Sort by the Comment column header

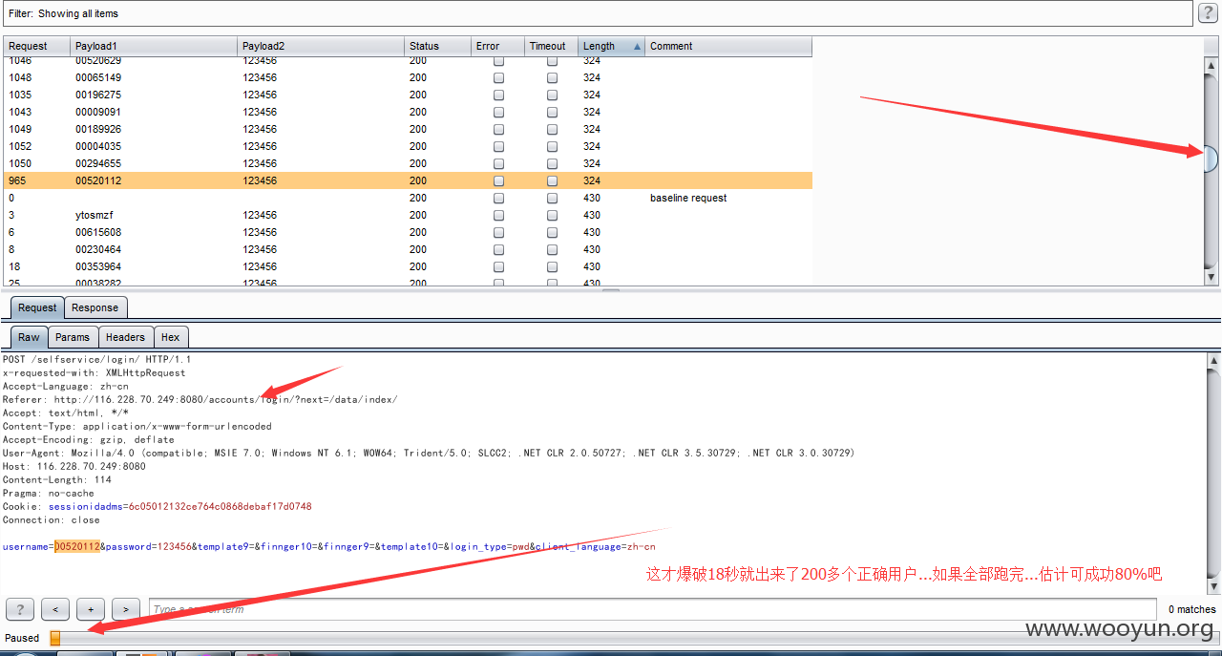tap(728, 46)
